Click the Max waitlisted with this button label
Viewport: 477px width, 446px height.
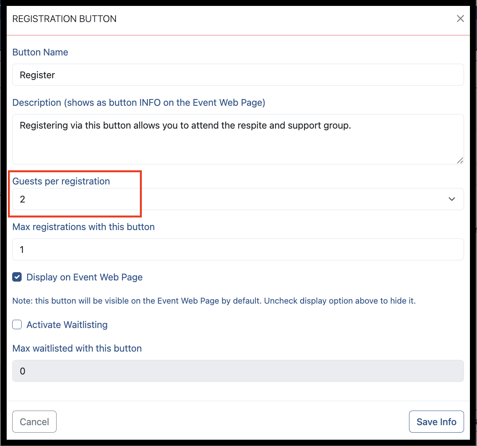coord(77,348)
